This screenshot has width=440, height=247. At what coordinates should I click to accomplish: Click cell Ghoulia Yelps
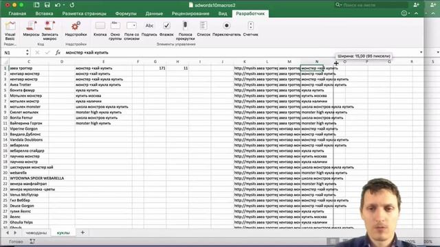(x=29, y=222)
